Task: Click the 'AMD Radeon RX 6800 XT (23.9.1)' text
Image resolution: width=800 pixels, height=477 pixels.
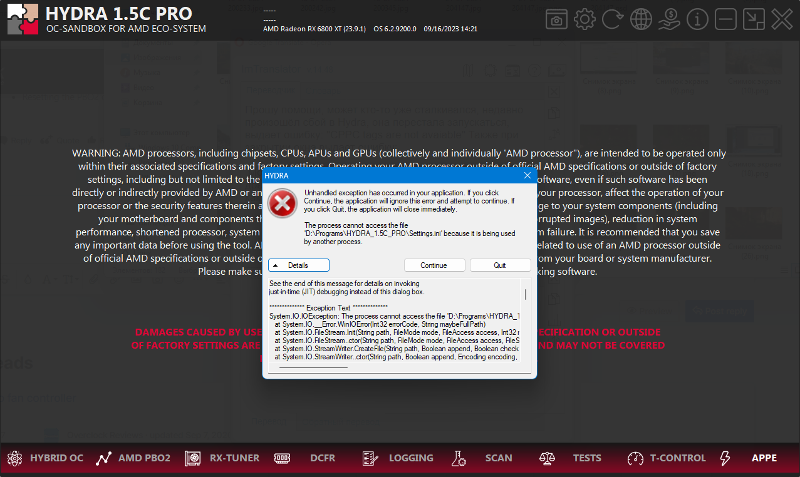Action: click(x=314, y=29)
